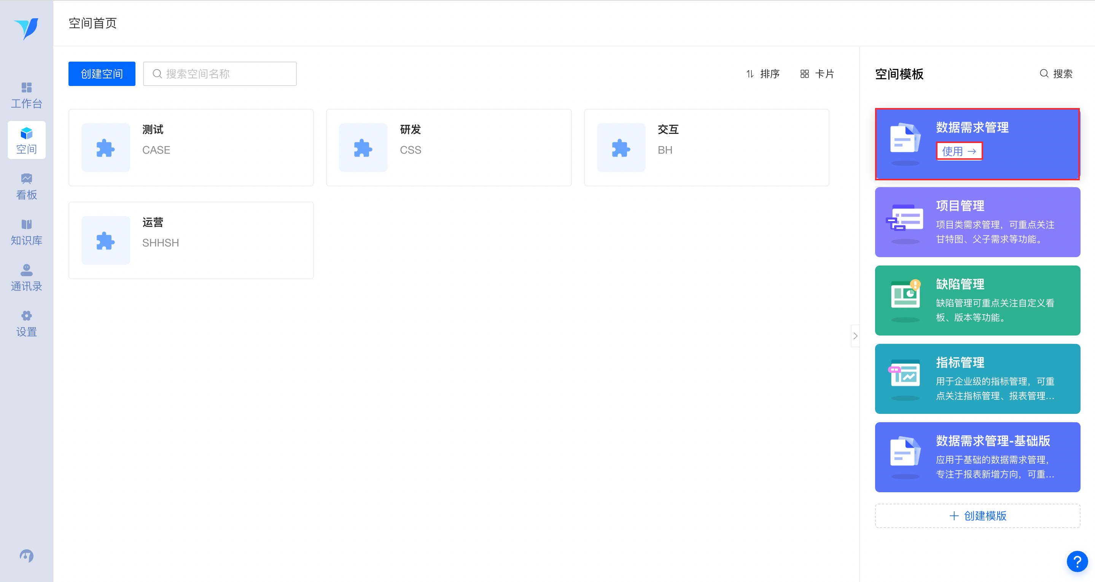
Task: Open the 运营 SHHSH space card
Action: pyautogui.click(x=191, y=240)
